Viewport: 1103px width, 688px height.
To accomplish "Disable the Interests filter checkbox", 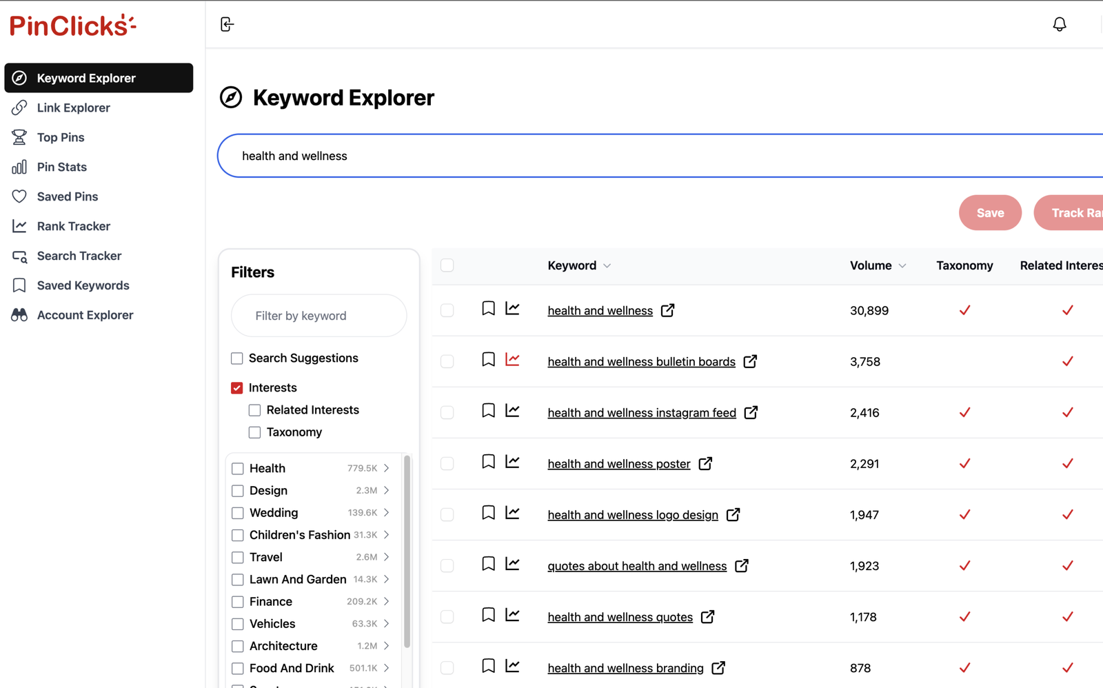I will [x=237, y=387].
